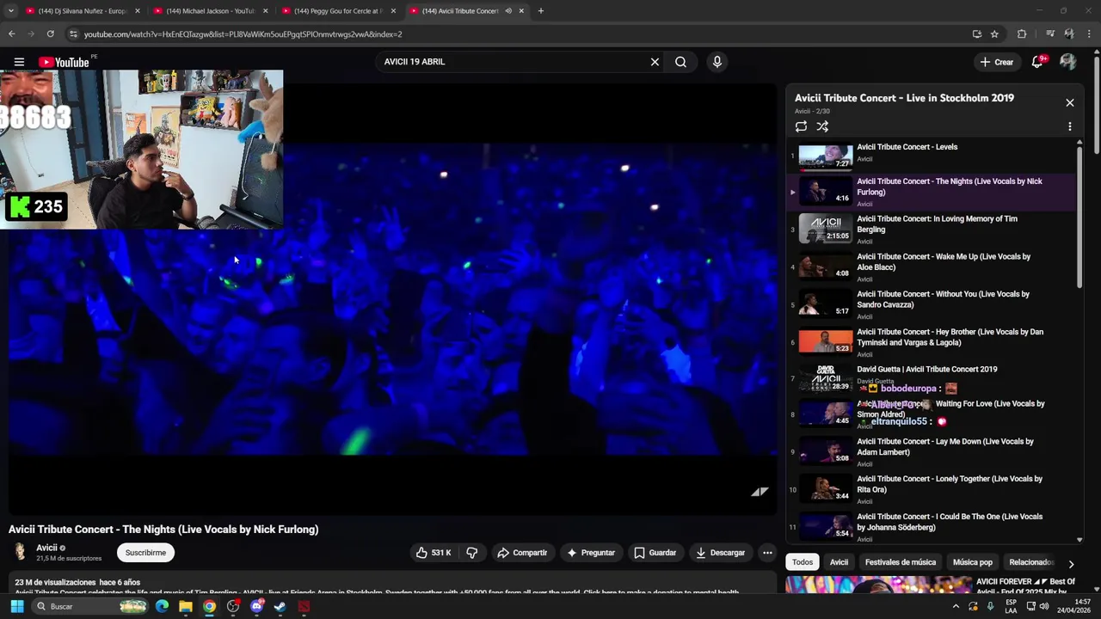Open File Explorer from taskbar

coord(186,606)
